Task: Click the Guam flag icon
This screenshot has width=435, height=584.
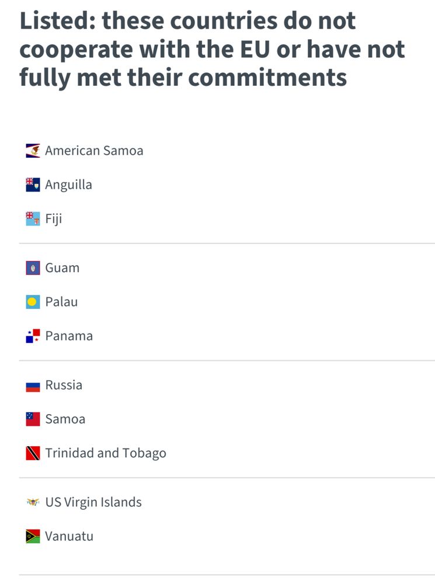Action: (33, 268)
